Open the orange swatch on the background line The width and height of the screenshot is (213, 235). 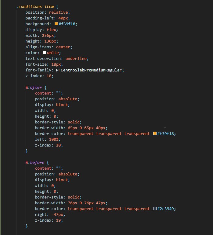click(56, 23)
